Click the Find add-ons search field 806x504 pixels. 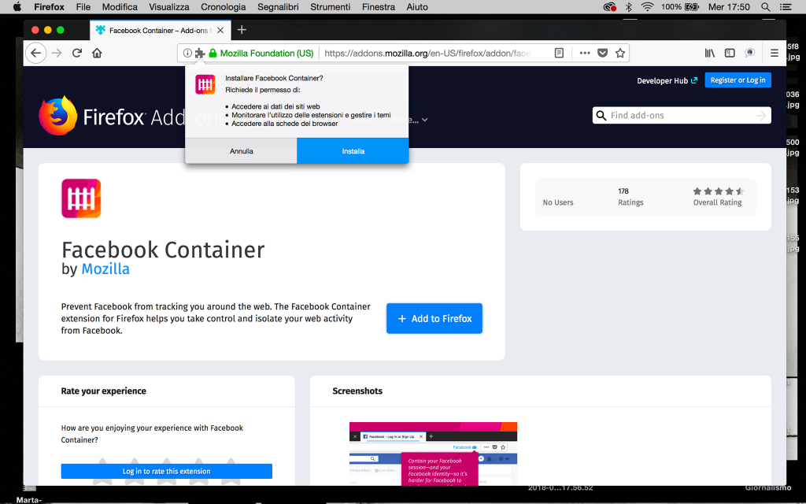point(680,116)
